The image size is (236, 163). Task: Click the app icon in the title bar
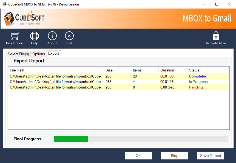tap(5, 4)
